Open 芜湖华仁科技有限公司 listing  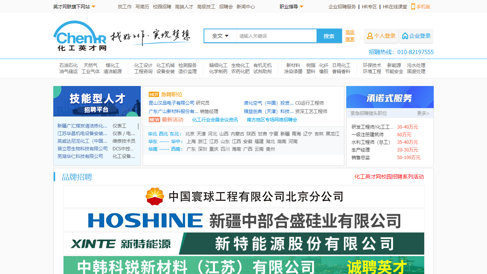(80, 156)
